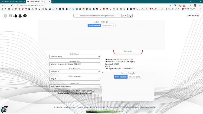
Task: Click the browser address bar URL
Action: (32, 5)
